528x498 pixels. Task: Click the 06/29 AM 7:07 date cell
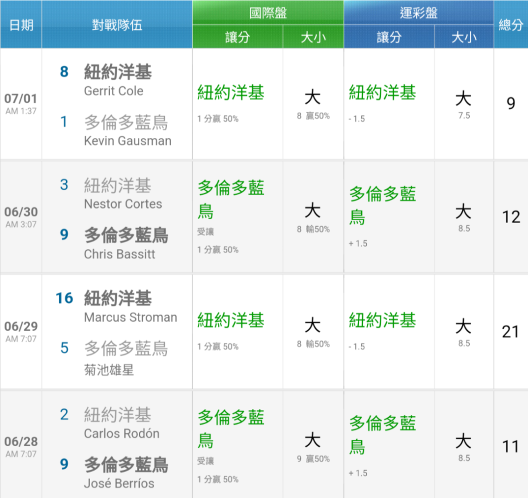[x=21, y=331]
